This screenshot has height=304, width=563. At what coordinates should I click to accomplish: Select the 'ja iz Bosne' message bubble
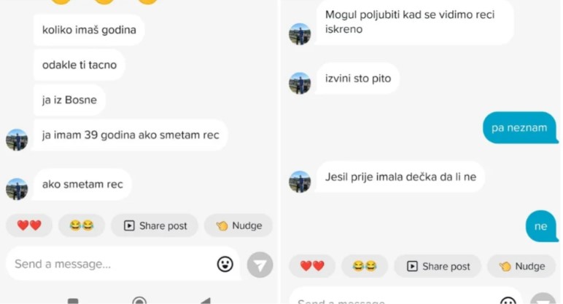coord(69,100)
